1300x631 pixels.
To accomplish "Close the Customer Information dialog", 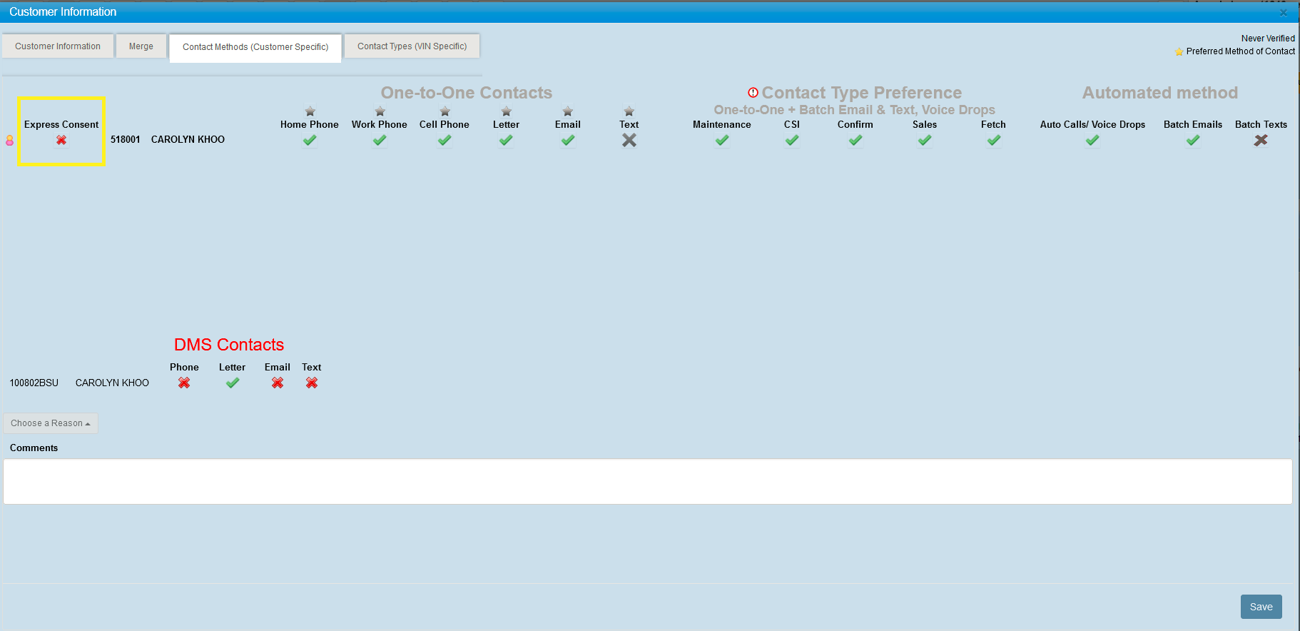I will (1283, 13).
